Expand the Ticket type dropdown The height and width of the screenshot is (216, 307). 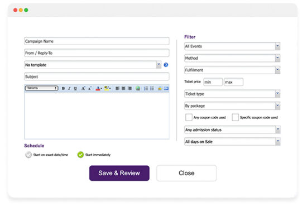click(232, 94)
